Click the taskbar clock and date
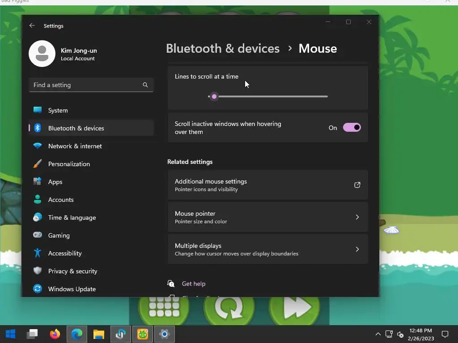Image resolution: width=458 pixels, height=343 pixels. point(421,334)
